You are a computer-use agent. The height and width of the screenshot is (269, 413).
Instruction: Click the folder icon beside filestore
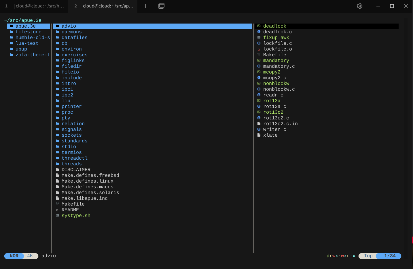tap(11, 32)
